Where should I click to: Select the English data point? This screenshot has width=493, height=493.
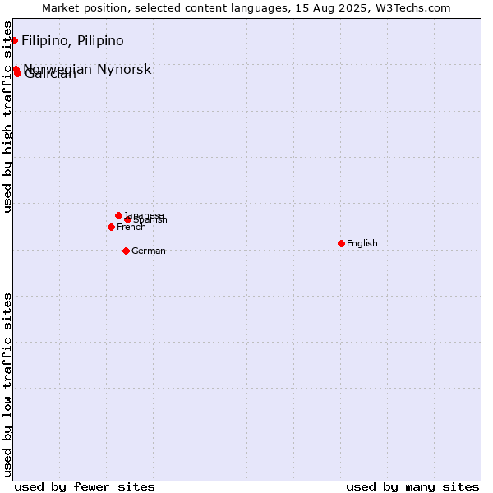click(342, 244)
